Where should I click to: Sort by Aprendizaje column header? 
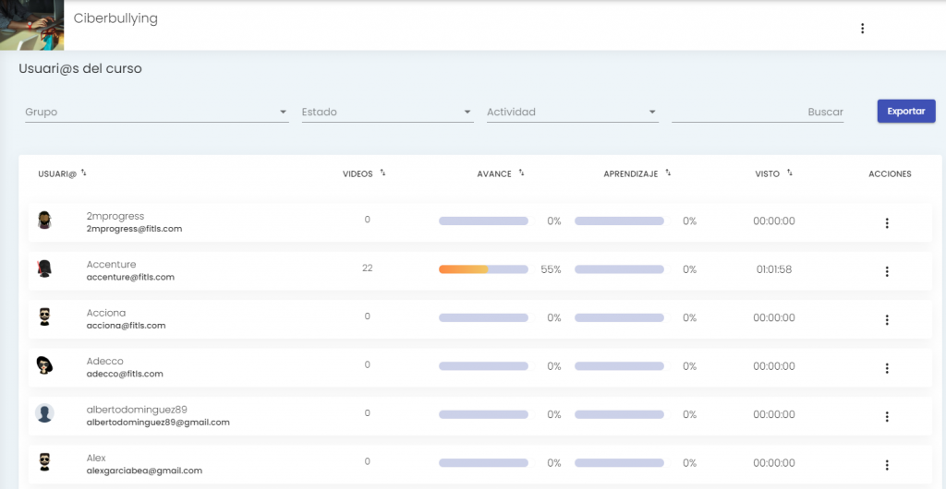pyautogui.click(x=668, y=173)
